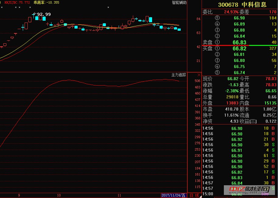Select sell level ① icon at 66.83
This screenshot has height=198, width=278.
point(217,43)
